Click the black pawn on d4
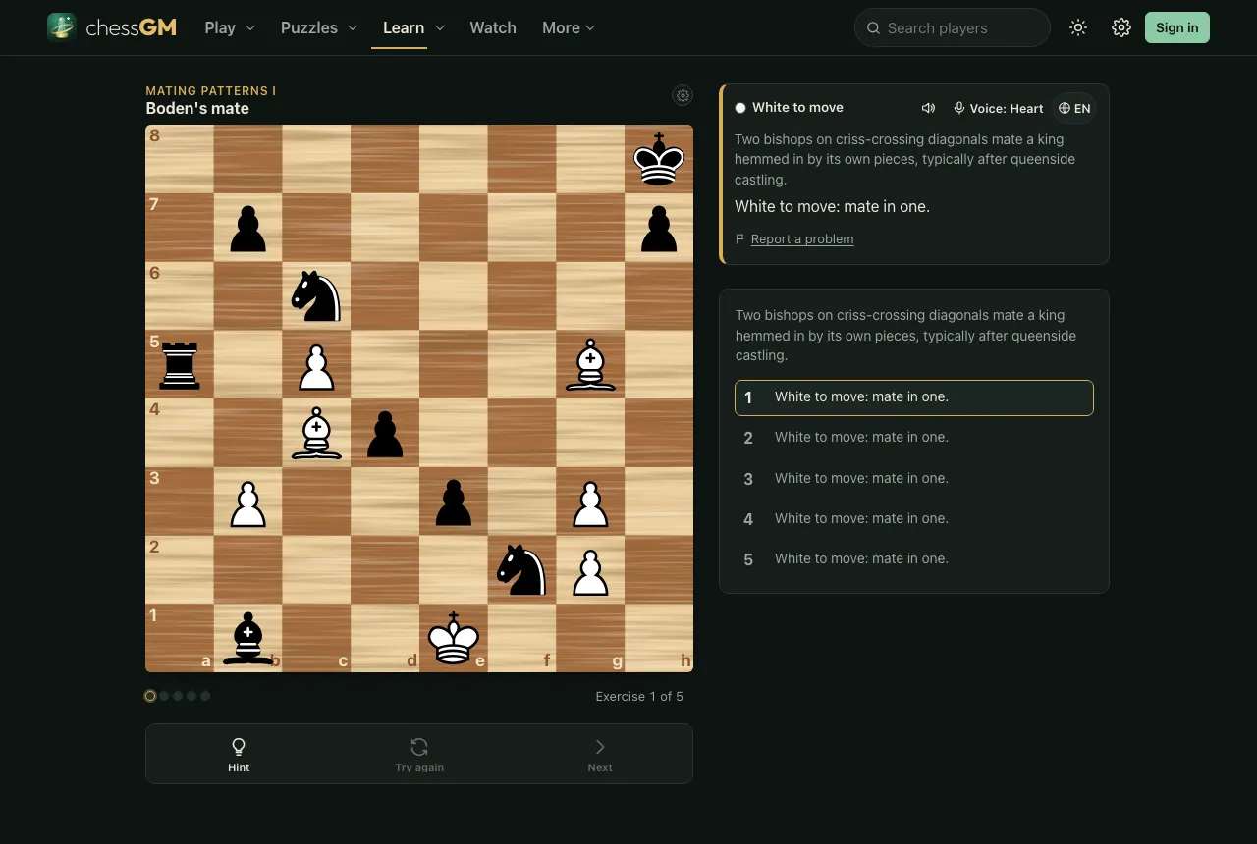Image resolution: width=1257 pixels, height=844 pixels. click(385, 433)
